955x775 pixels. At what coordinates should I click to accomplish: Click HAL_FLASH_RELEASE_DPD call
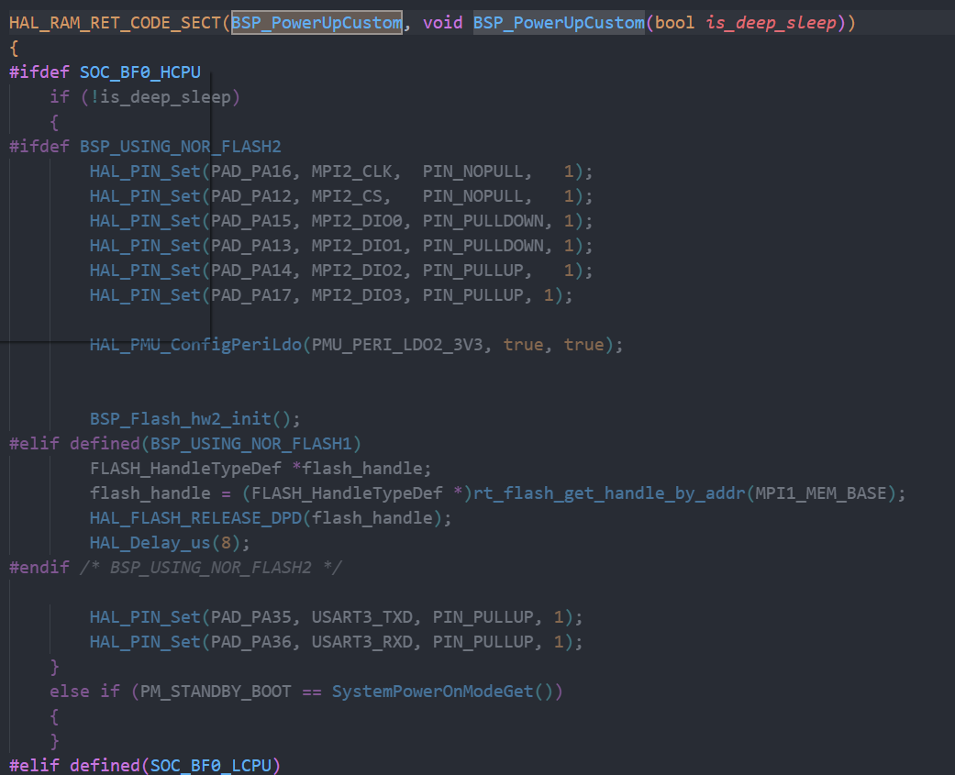pyautogui.click(x=195, y=518)
